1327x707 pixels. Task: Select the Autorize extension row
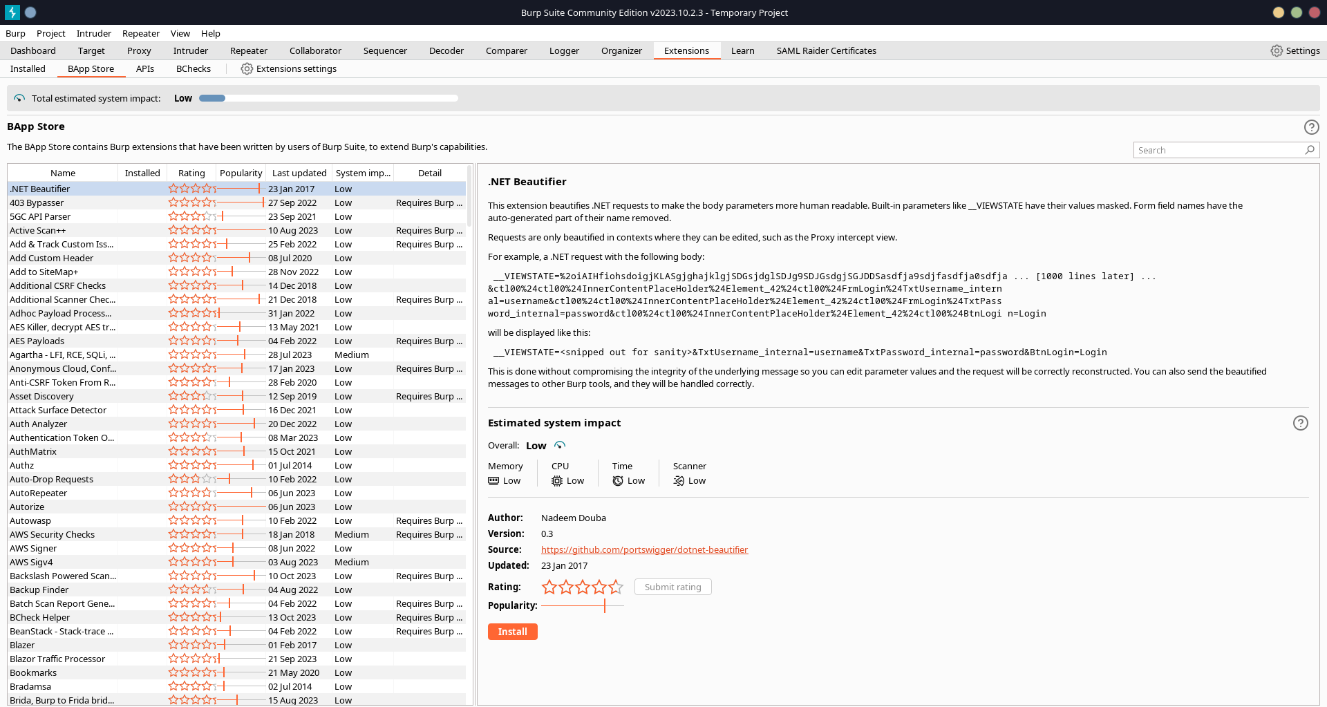pos(236,507)
